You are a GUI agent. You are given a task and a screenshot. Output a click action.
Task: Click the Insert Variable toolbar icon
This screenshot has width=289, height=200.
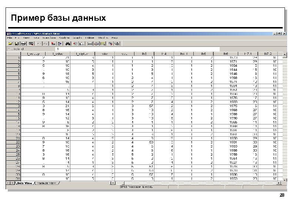pyautogui.click(x=82, y=44)
